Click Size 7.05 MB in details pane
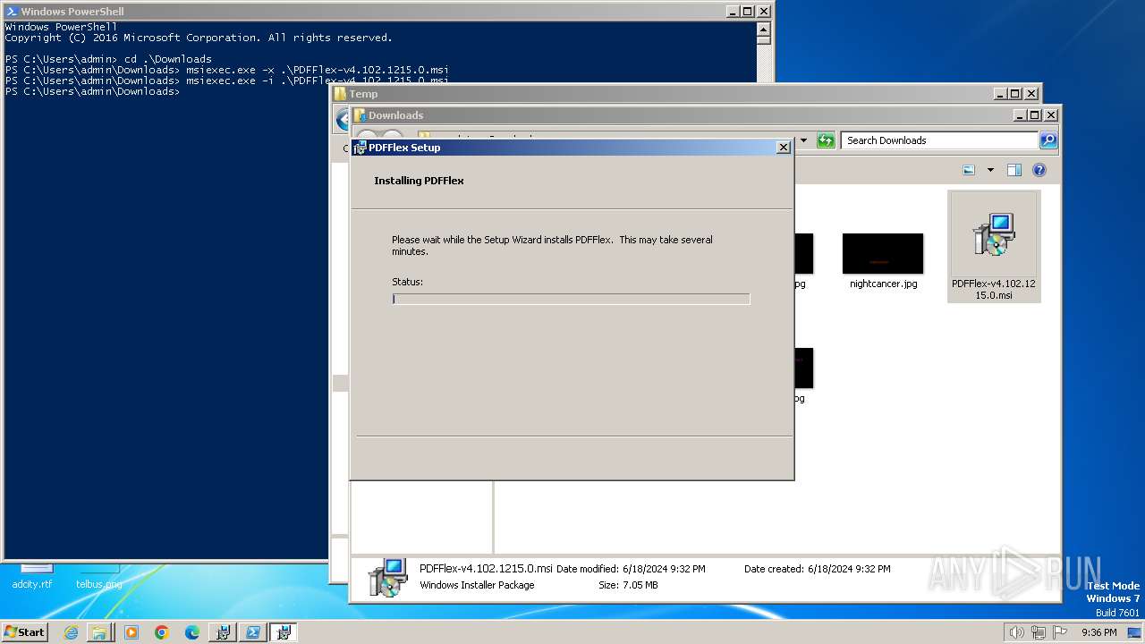The height and width of the screenshot is (644, 1145). point(628,585)
